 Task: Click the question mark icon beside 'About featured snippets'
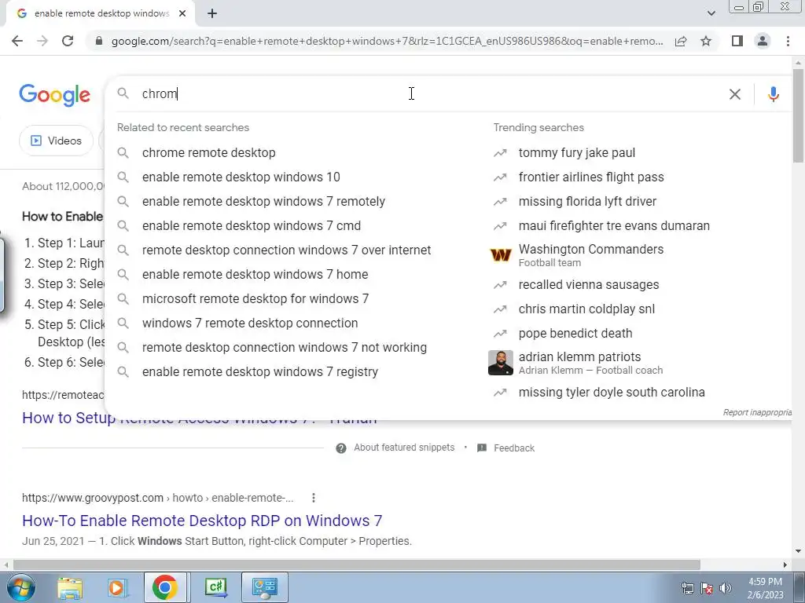tap(341, 448)
